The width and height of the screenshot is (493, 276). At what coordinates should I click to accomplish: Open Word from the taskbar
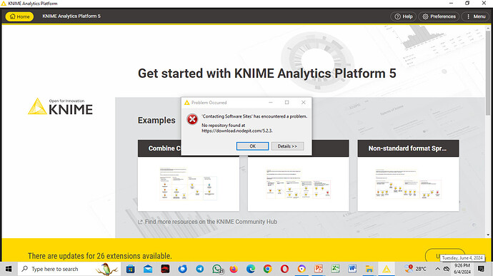point(352,269)
